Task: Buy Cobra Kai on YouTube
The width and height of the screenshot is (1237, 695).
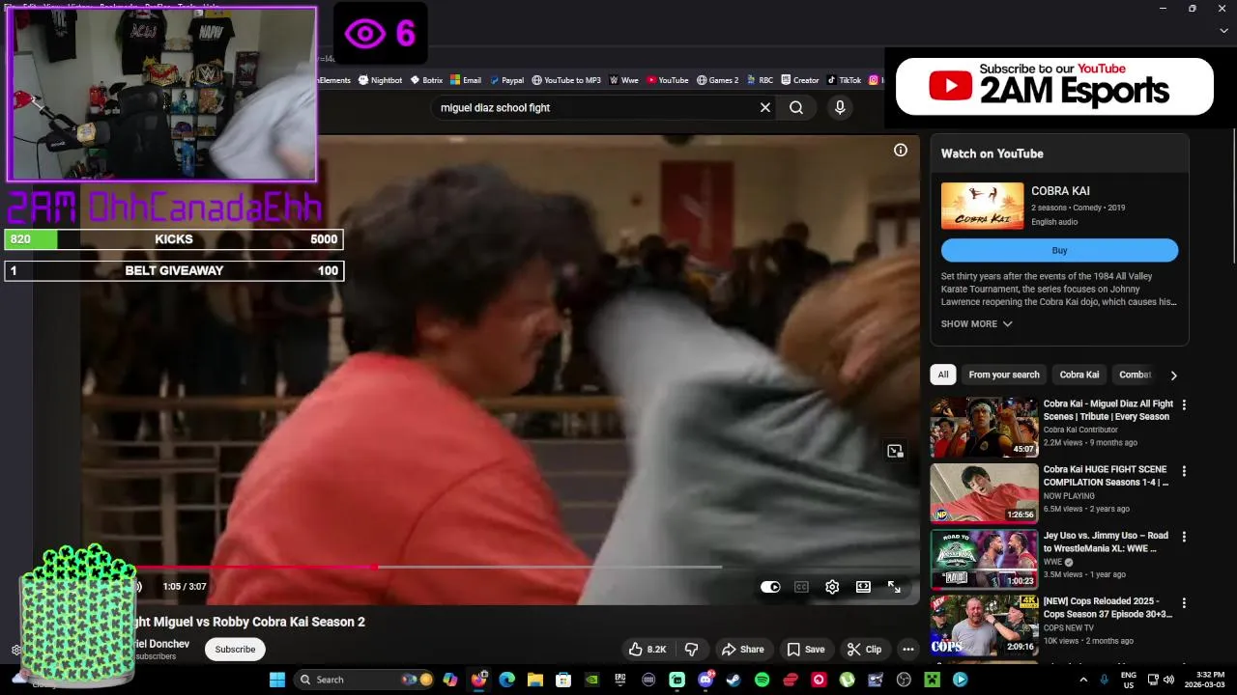Action: [1059, 250]
